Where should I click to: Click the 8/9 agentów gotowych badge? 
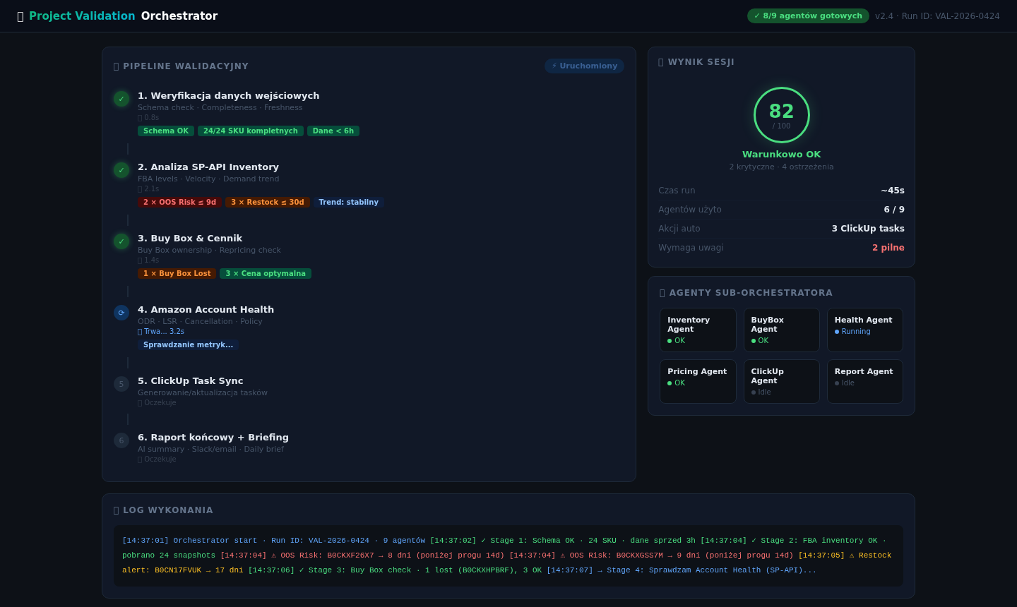click(x=808, y=16)
